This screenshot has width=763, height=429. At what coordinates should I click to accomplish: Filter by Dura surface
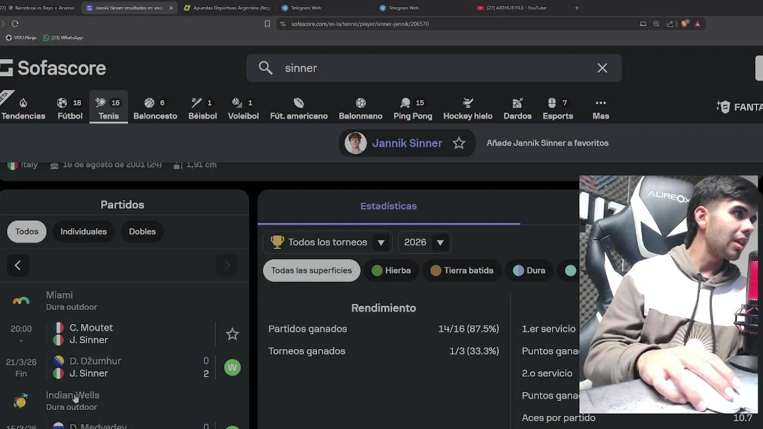pos(529,271)
